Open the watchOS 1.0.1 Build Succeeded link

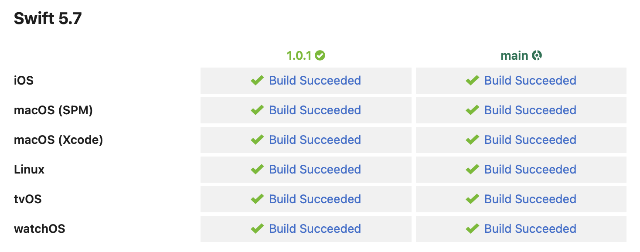tap(315, 228)
